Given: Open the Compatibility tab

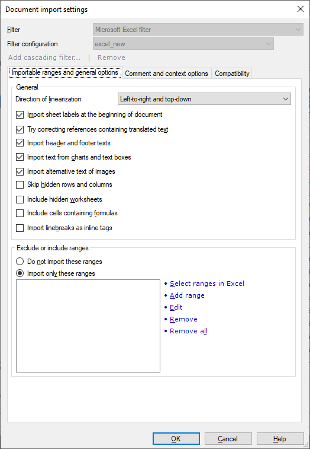Looking at the screenshot, I should tap(232, 74).
